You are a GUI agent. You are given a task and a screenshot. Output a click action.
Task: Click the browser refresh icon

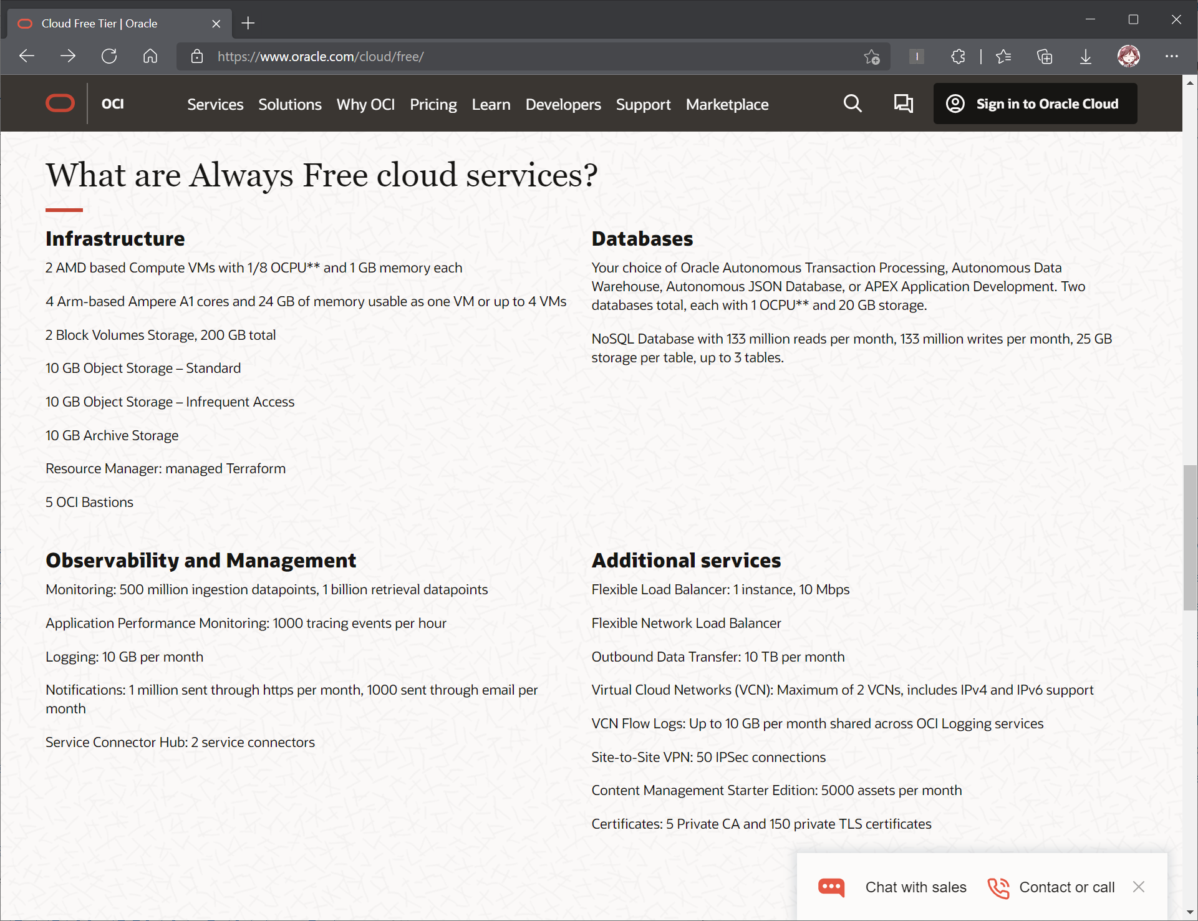click(109, 56)
